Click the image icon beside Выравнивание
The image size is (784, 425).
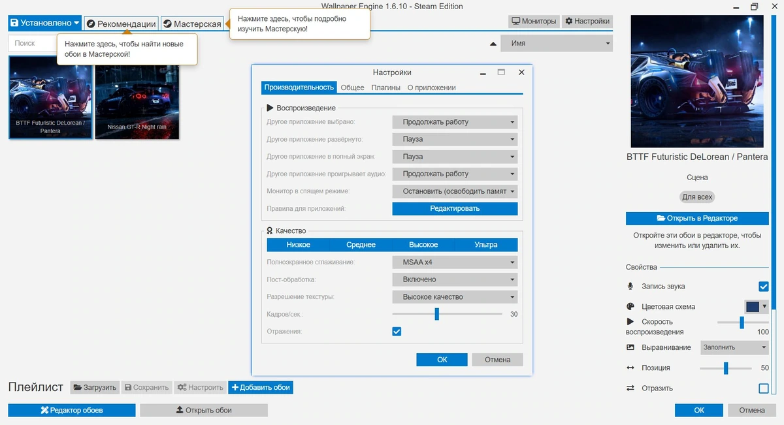[630, 348]
